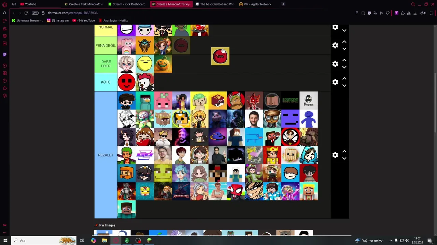The width and height of the screenshot is (437, 245).
Task: Open settings gear for NORMAL tier row
Action: [x=335, y=27]
